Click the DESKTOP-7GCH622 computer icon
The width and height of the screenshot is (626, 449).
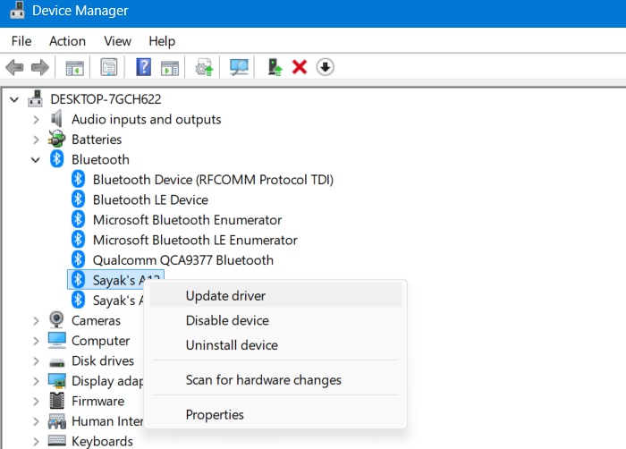(35, 98)
